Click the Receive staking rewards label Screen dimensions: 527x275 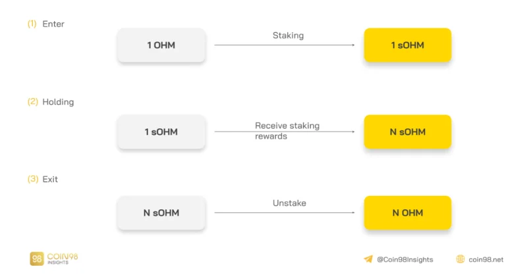287,131
